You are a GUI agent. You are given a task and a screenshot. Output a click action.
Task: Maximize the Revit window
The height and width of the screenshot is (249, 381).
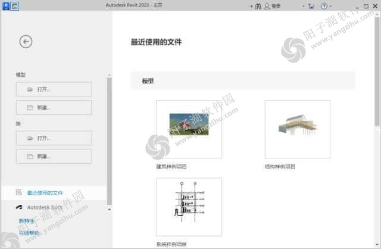(x=366, y=7)
